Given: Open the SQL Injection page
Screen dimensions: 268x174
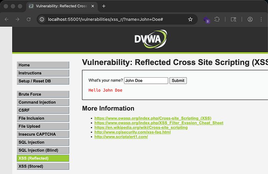Looking at the screenshot, I should pyautogui.click(x=43, y=142).
